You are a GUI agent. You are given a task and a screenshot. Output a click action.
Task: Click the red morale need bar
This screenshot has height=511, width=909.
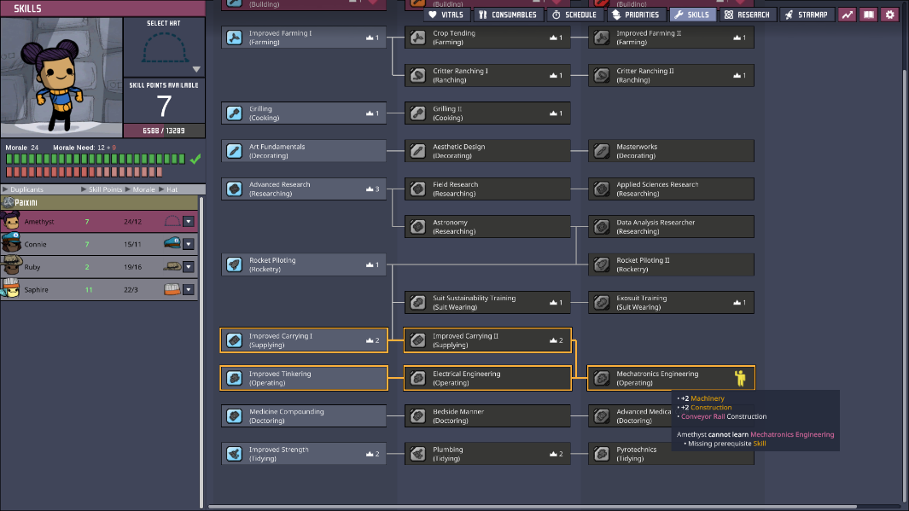tap(84, 172)
